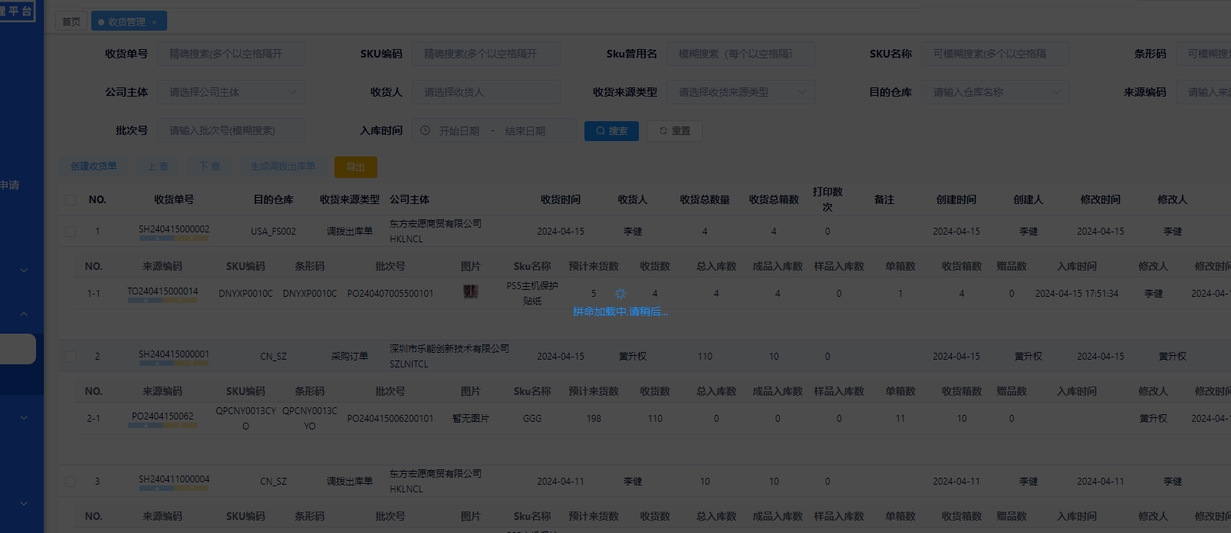Open the PS5主机保护贴纸 product image thumbnail
The image size is (1231, 533).
(x=470, y=292)
